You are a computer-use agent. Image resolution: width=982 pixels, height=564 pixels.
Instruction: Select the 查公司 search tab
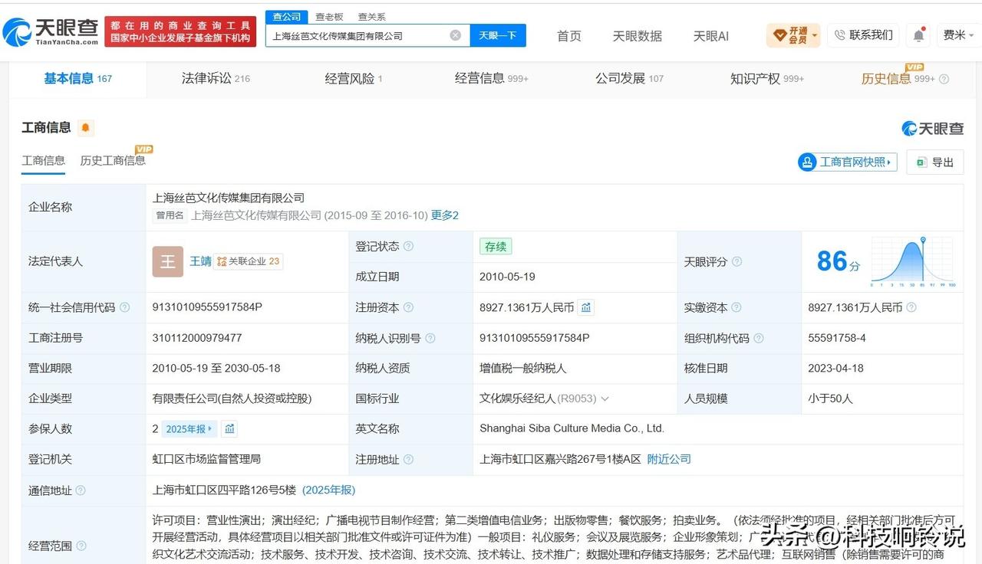(287, 17)
